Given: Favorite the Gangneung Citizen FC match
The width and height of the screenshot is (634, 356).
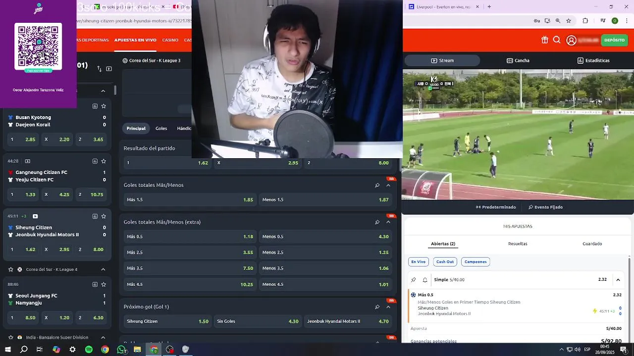Looking at the screenshot, I should (104, 161).
